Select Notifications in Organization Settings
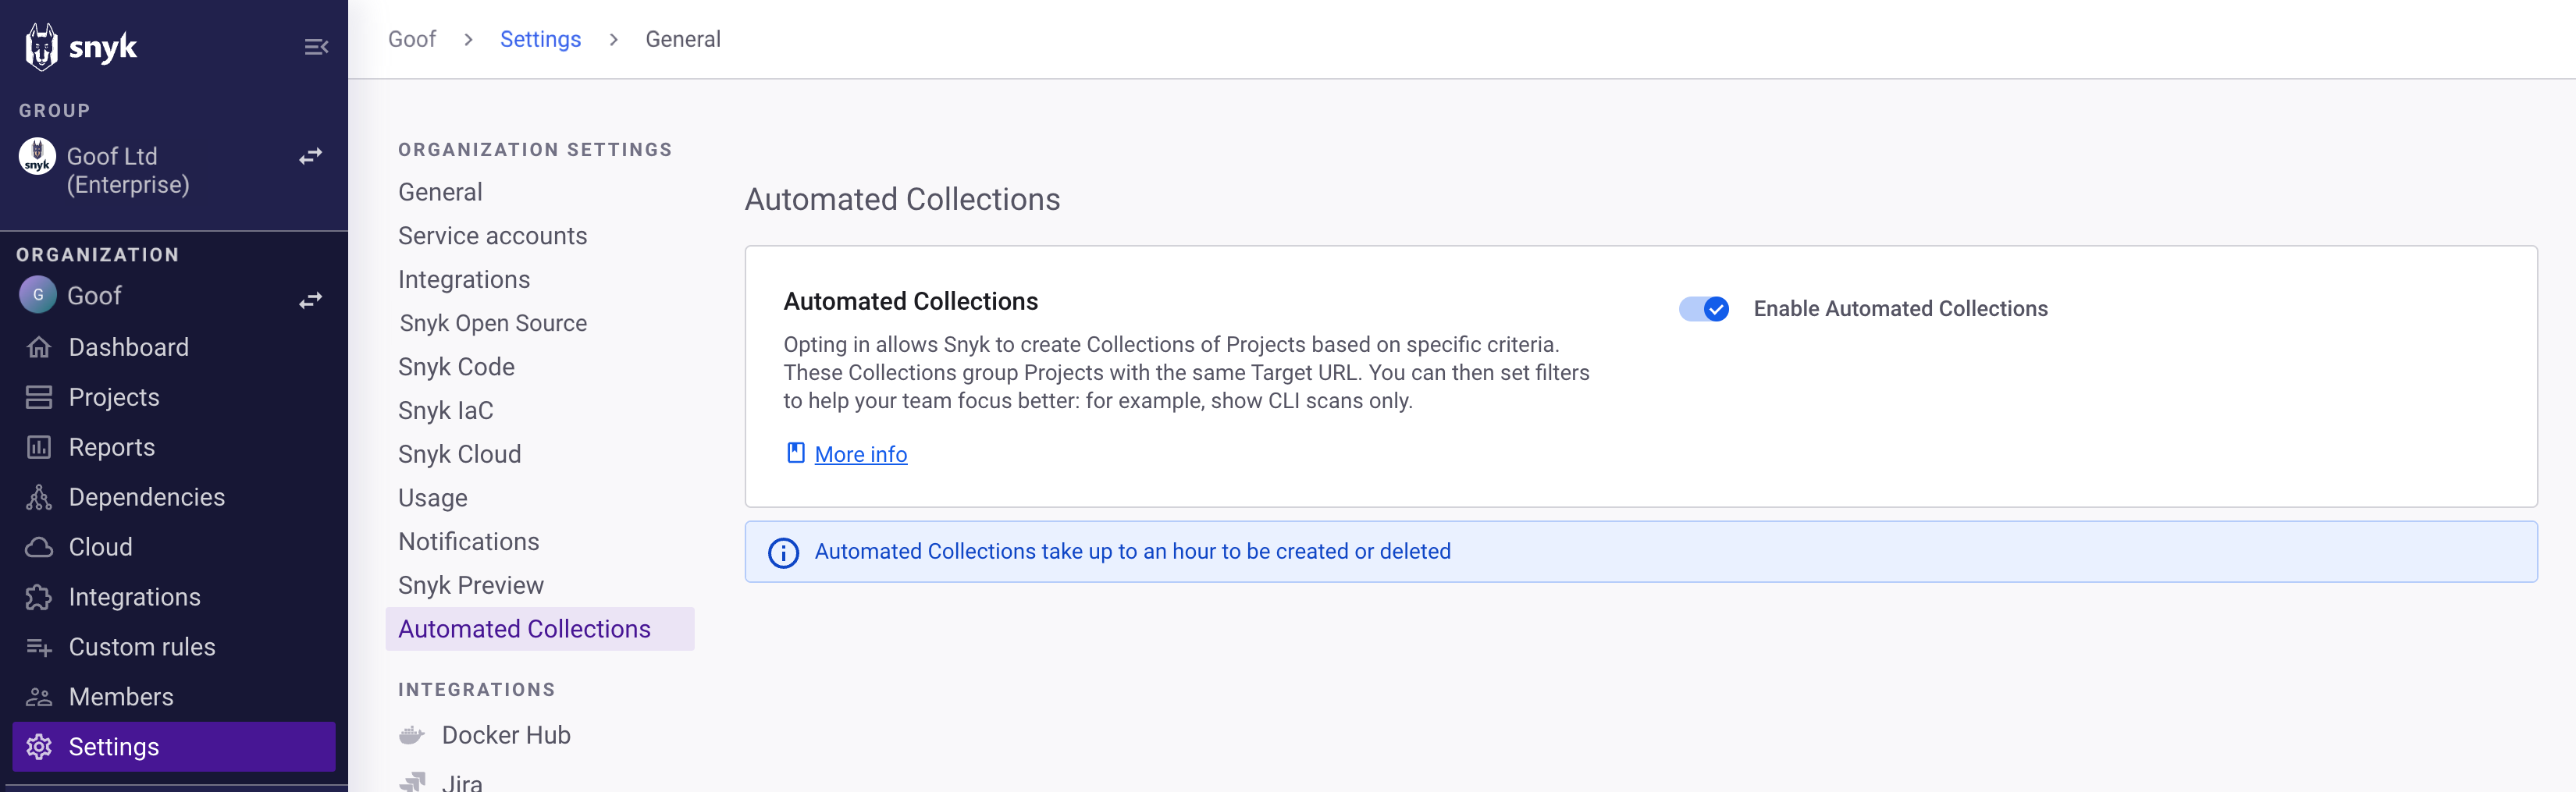Viewport: 2576px width, 792px height. click(468, 541)
